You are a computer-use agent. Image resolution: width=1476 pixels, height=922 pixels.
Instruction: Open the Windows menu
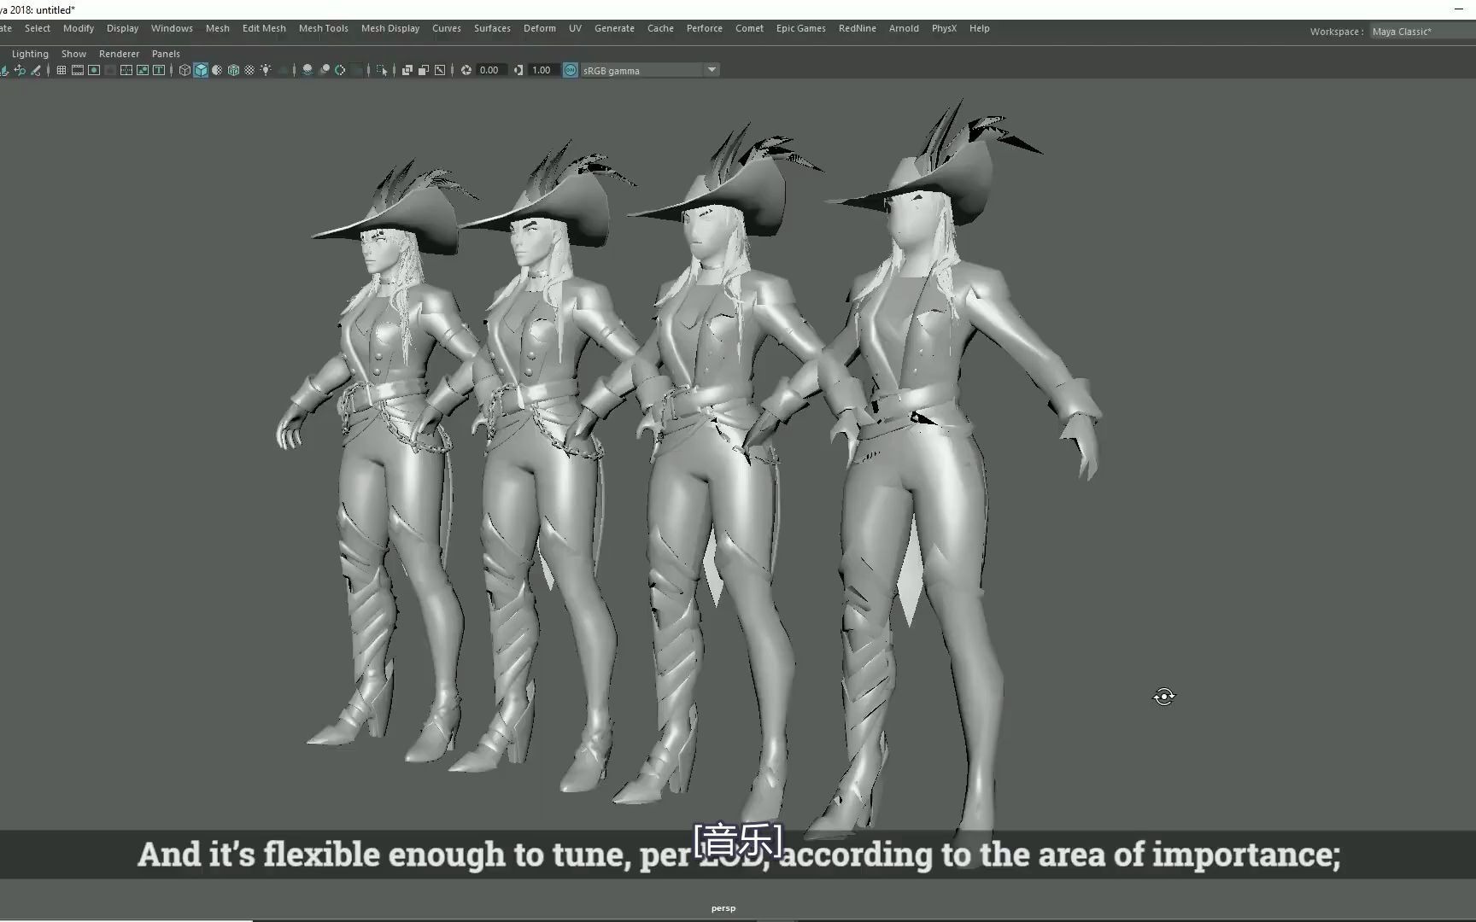[x=172, y=28]
